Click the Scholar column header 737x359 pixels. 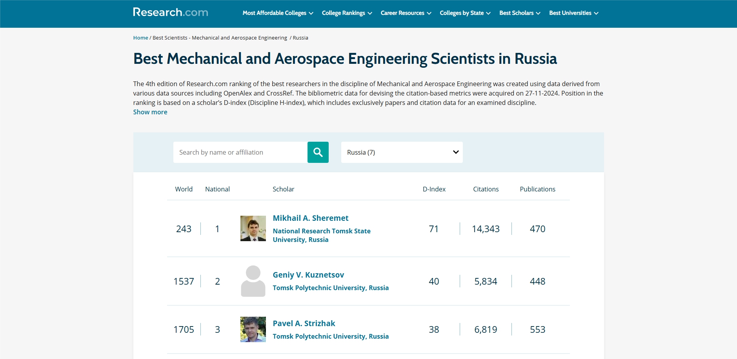pos(283,189)
